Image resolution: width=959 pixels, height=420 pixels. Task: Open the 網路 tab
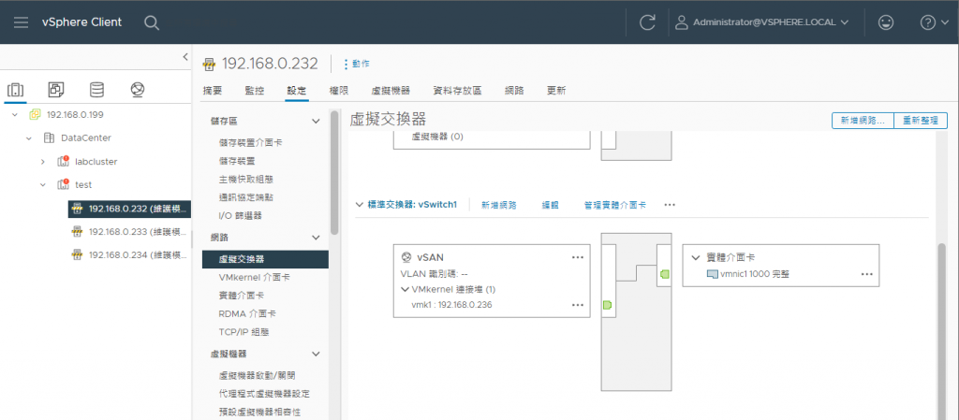(514, 91)
